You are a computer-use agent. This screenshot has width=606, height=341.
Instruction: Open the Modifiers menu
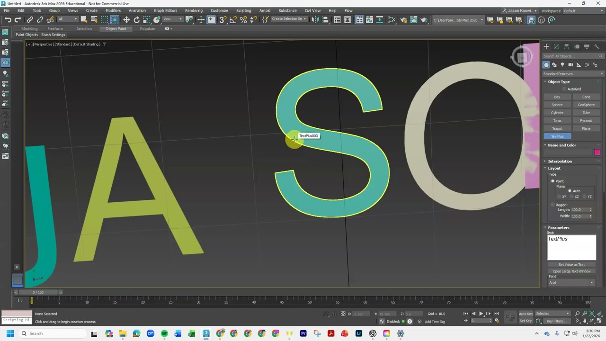[x=113, y=10]
